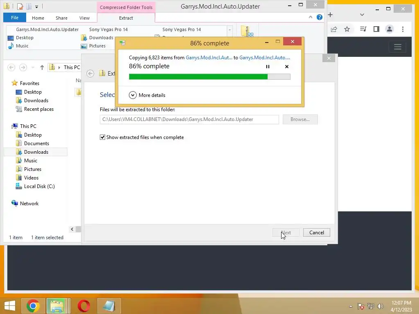419x314 pixels.
Task: Show hidden system tray icons
Action: pos(351,306)
